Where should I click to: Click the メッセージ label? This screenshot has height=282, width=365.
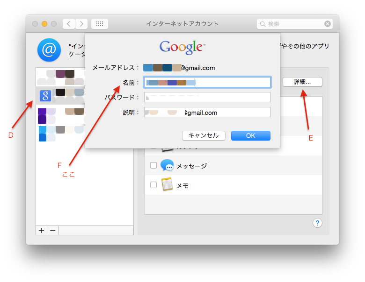191,166
